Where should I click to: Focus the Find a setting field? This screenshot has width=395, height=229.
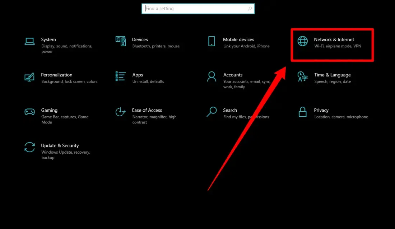(198, 9)
